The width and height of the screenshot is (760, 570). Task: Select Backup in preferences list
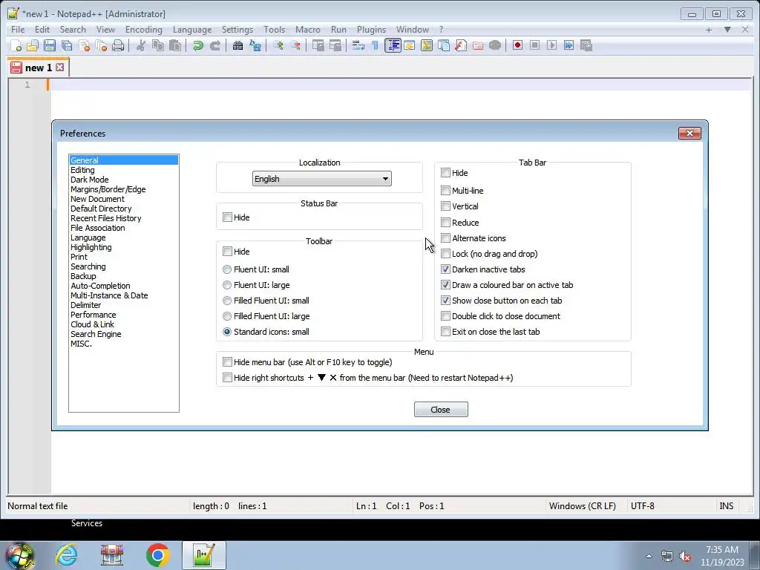(x=83, y=276)
